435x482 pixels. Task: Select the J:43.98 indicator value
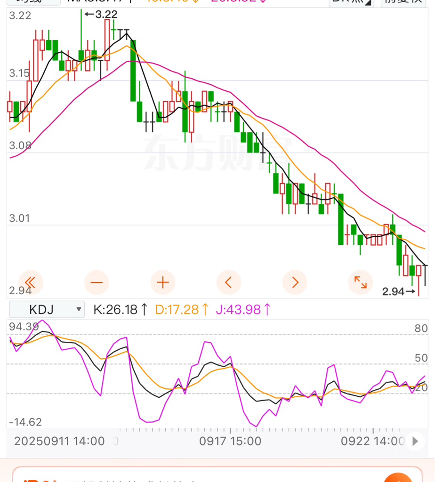click(x=243, y=310)
